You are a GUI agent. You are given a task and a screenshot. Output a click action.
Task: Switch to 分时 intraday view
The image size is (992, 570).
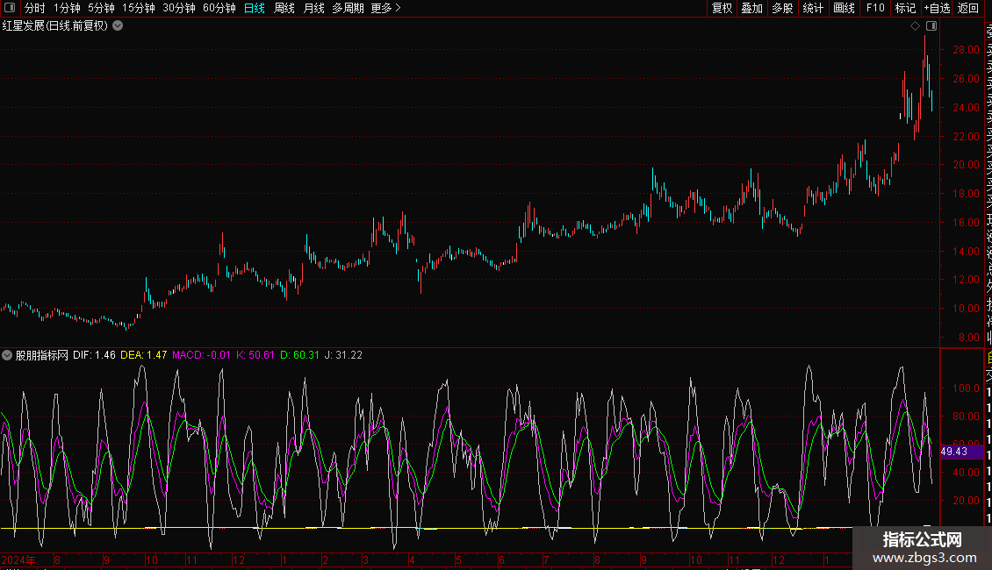[35, 8]
